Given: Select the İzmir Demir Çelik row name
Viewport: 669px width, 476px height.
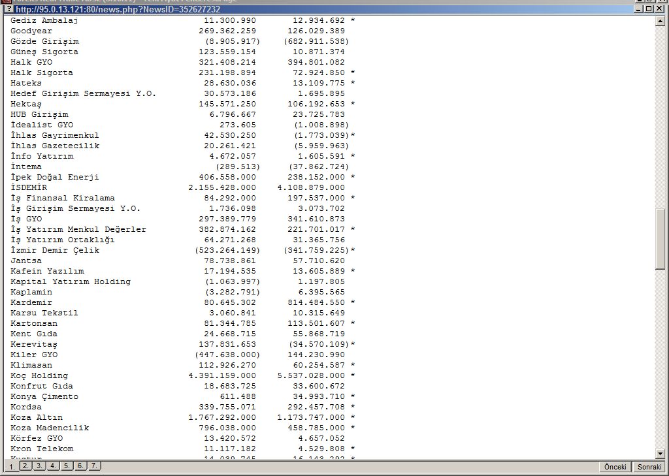Looking at the screenshot, I should click(x=55, y=250).
